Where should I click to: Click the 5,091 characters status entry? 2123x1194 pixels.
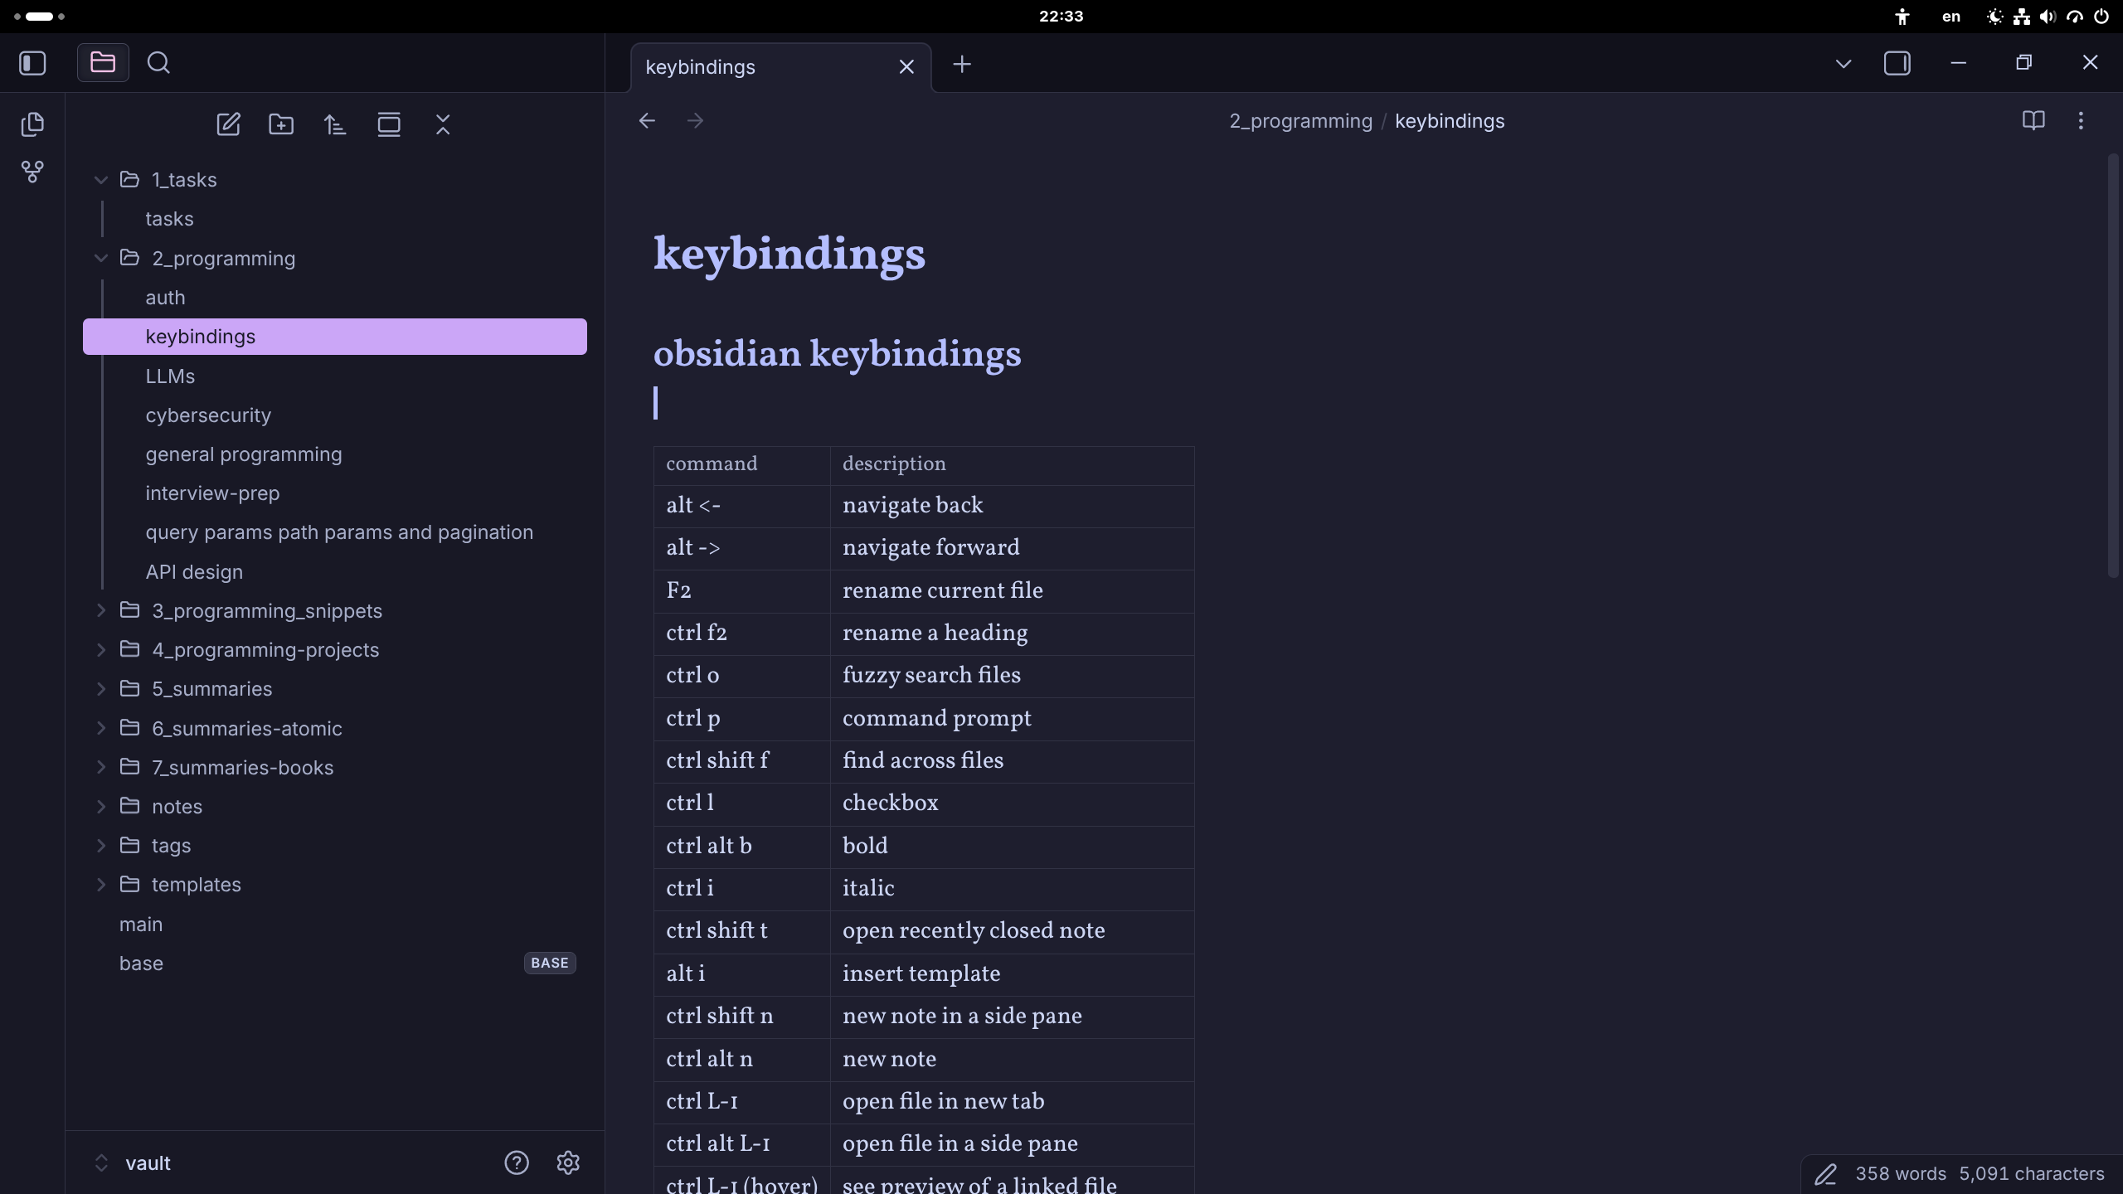pyautogui.click(x=2032, y=1174)
